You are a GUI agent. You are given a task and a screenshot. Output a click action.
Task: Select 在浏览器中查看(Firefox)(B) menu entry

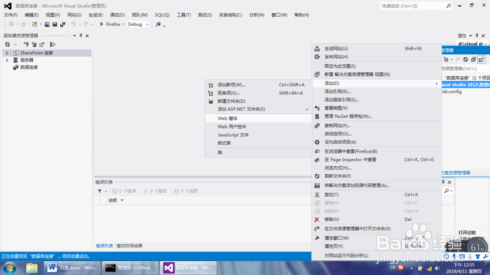[376, 151]
